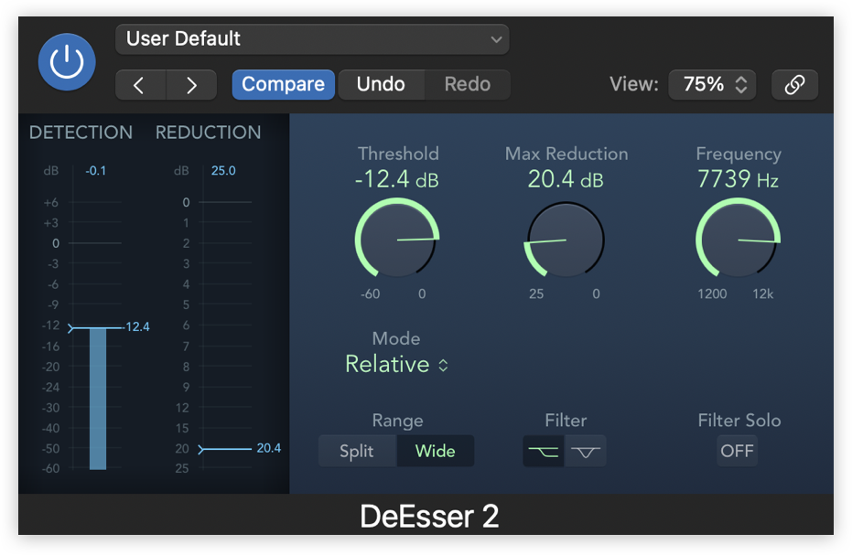
Task: Go to the next preset arrow
Action: coord(191,85)
